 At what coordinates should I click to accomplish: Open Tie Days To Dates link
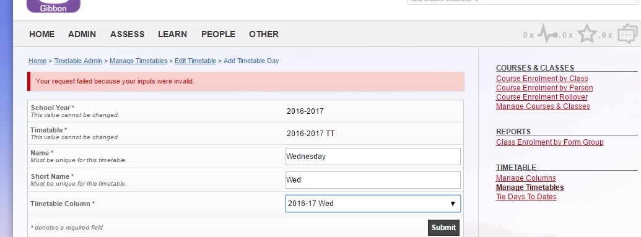[526, 197]
